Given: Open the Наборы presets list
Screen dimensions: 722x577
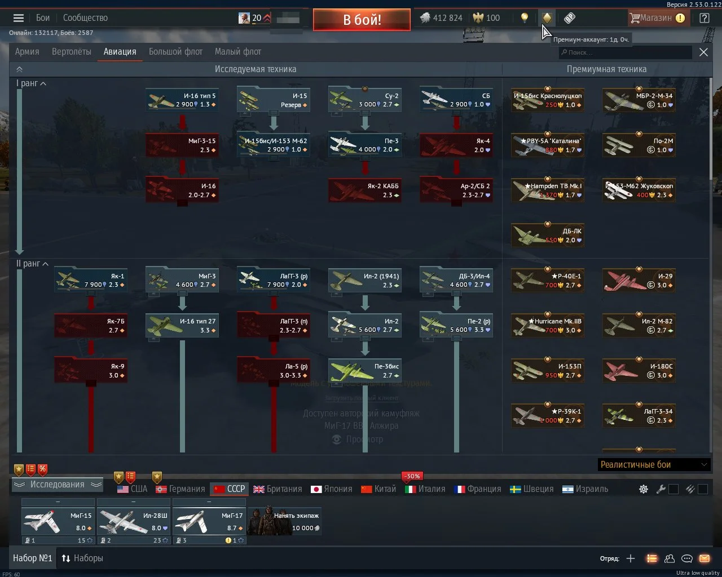Looking at the screenshot, I should pos(82,558).
